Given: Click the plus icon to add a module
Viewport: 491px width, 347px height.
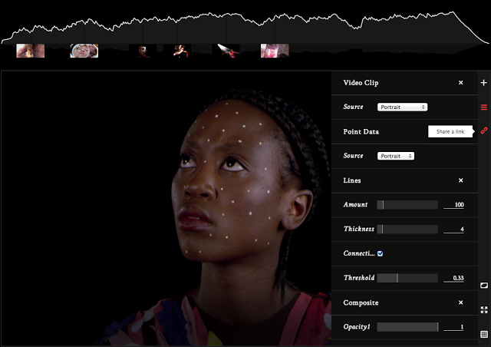Looking at the screenshot, I should (x=483, y=82).
